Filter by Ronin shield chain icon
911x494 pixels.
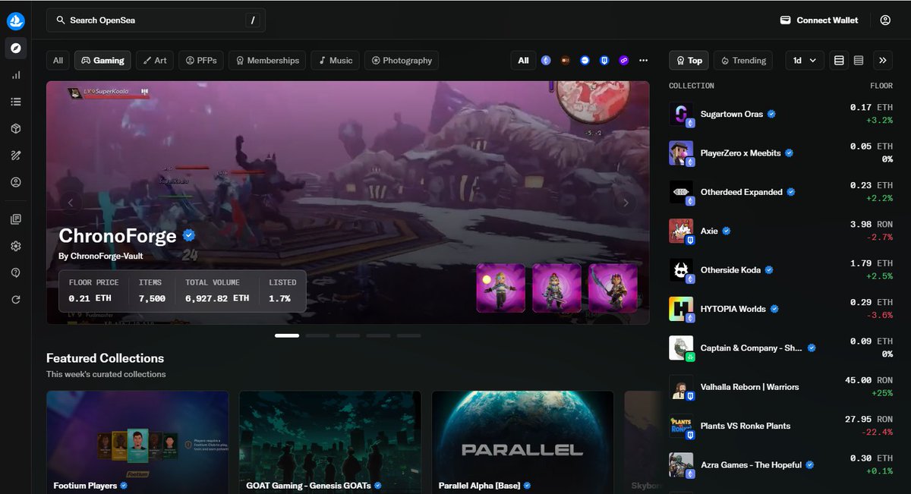pos(604,61)
